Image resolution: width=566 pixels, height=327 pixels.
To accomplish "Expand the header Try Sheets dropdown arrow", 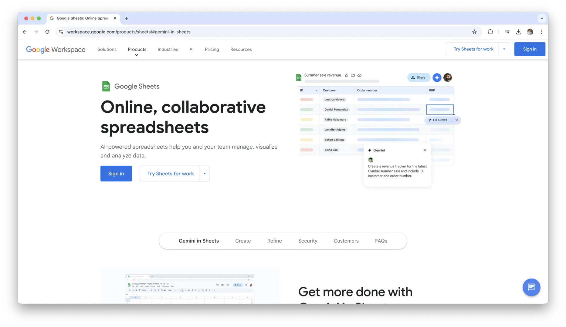I will coord(504,49).
